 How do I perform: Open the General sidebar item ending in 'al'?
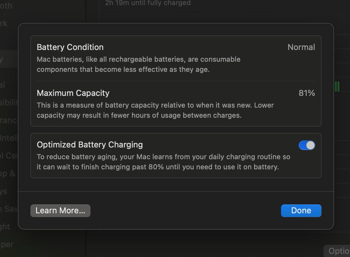[3, 85]
